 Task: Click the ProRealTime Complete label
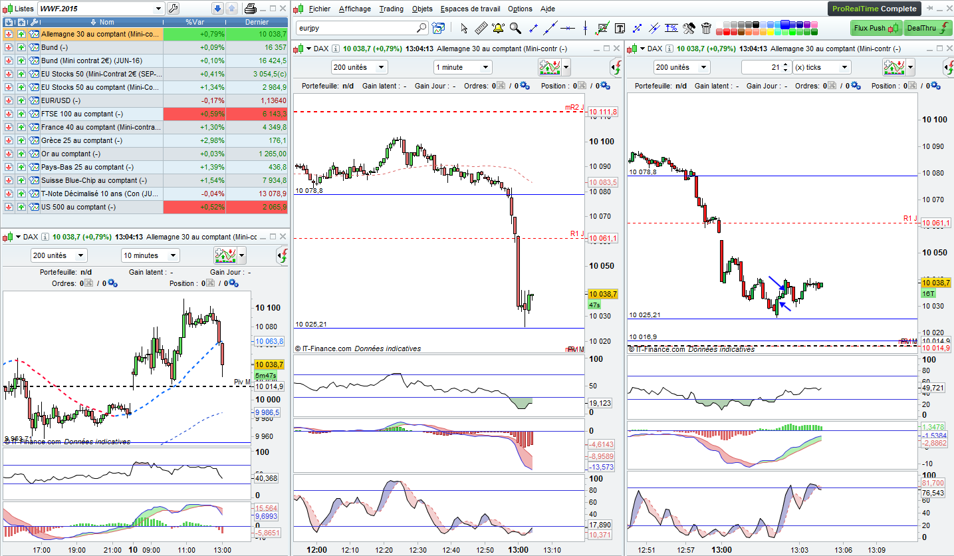pos(874,9)
